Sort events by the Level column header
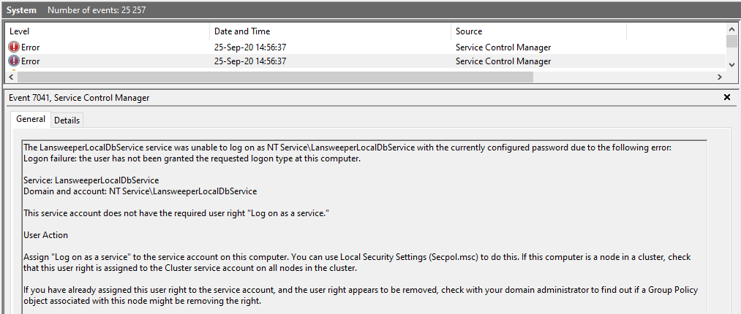741x314 pixels. 108,31
